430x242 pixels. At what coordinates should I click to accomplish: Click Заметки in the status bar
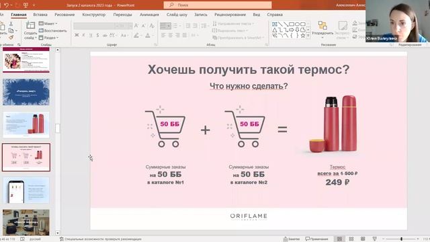click(x=292, y=239)
